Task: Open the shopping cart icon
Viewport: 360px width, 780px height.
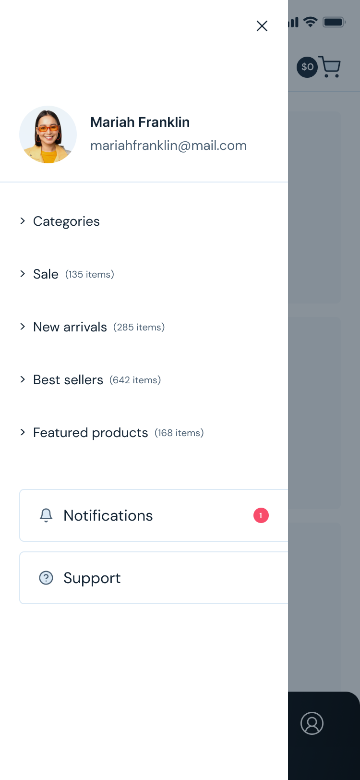Action: pyautogui.click(x=330, y=67)
